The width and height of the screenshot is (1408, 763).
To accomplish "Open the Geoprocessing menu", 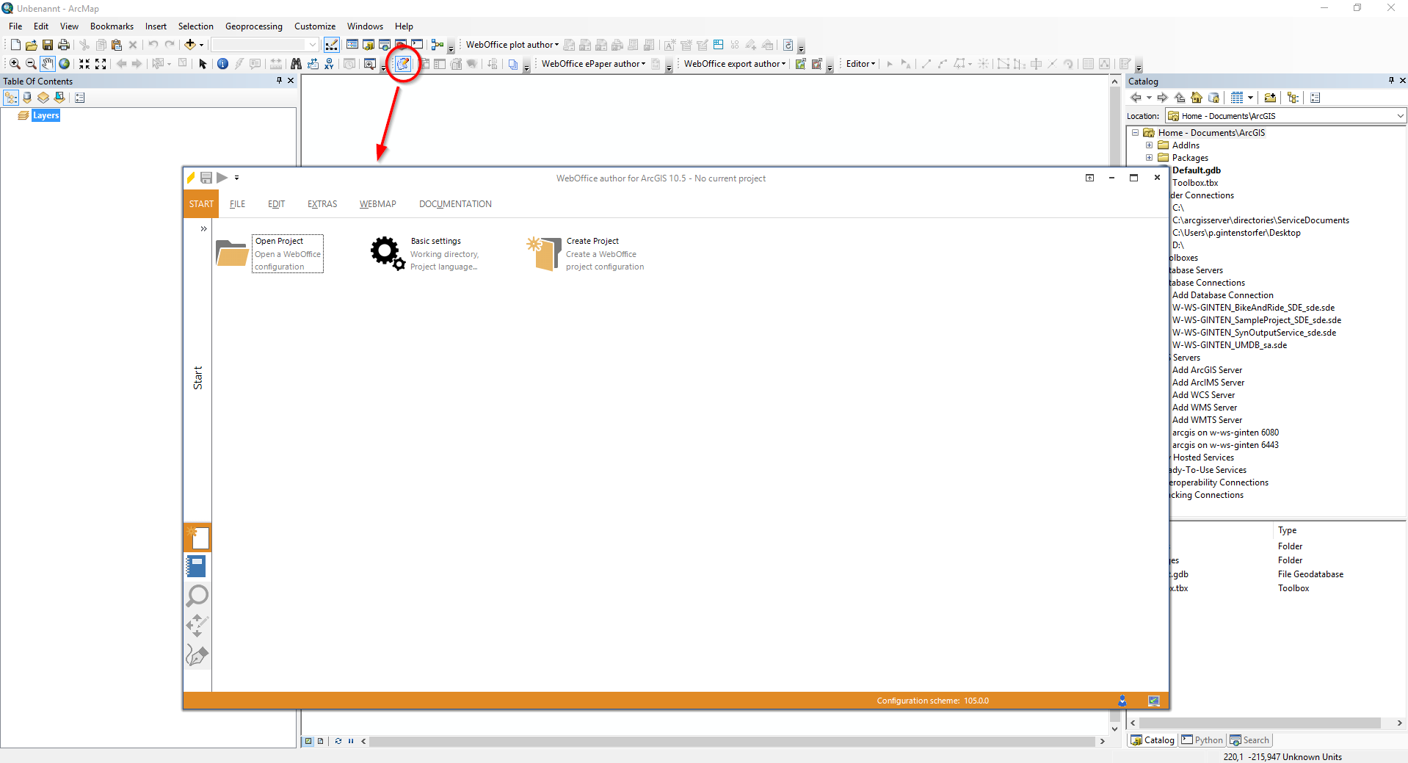I will point(253,26).
